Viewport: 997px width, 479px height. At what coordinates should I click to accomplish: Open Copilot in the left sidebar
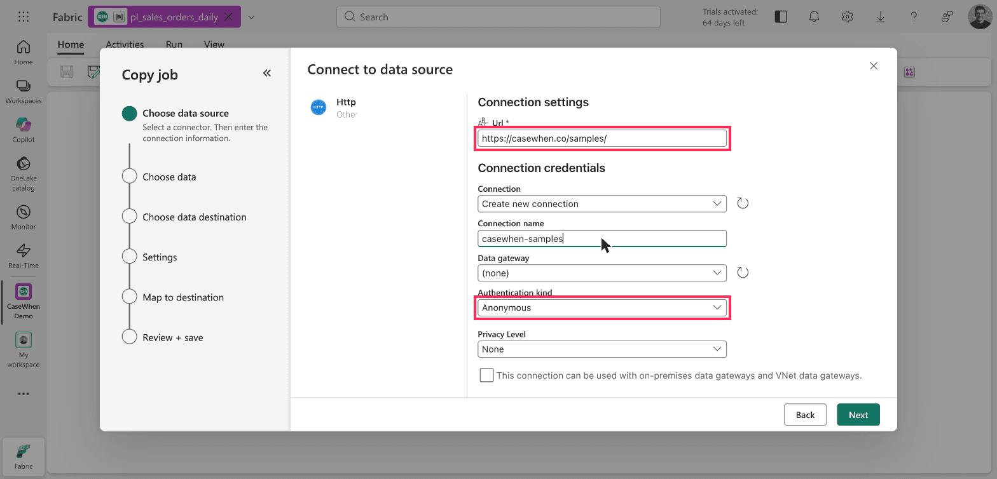[24, 130]
